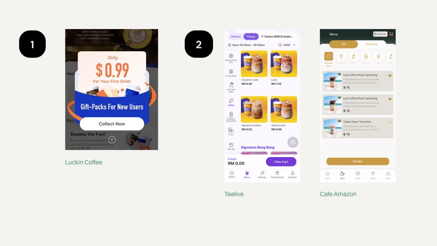Go to Tealive Account tab
The height and width of the screenshot is (246, 437).
[x=292, y=175]
